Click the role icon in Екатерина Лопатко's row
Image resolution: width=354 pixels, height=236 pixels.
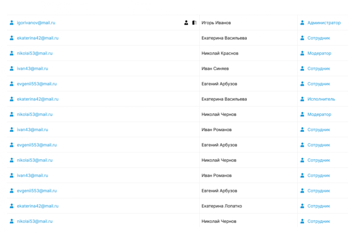[x=302, y=206]
